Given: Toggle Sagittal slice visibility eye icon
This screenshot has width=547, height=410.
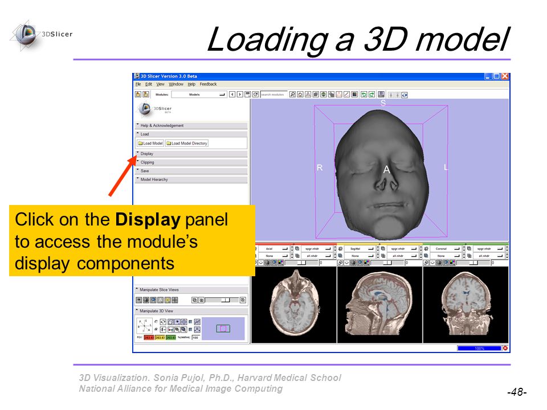Looking at the screenshot, I should coord(347,263).
